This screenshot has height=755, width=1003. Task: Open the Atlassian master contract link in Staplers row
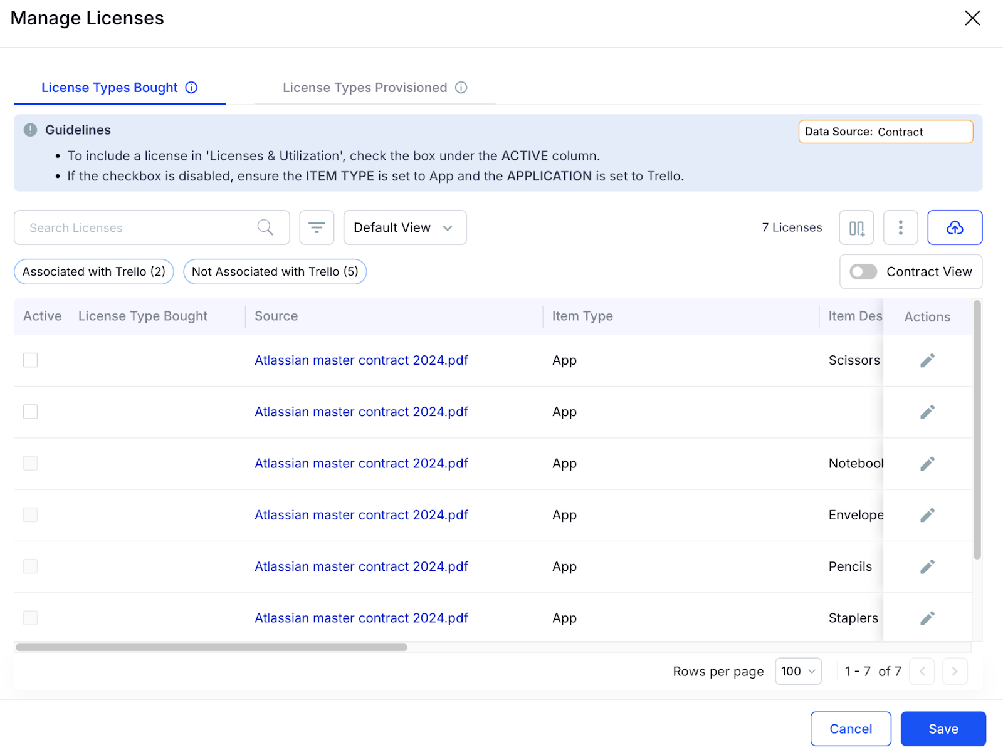click(361, 618)
